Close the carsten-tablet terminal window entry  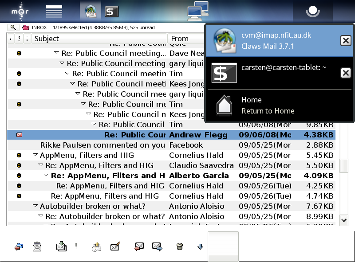pyautogui.click(x=346, y=73)
